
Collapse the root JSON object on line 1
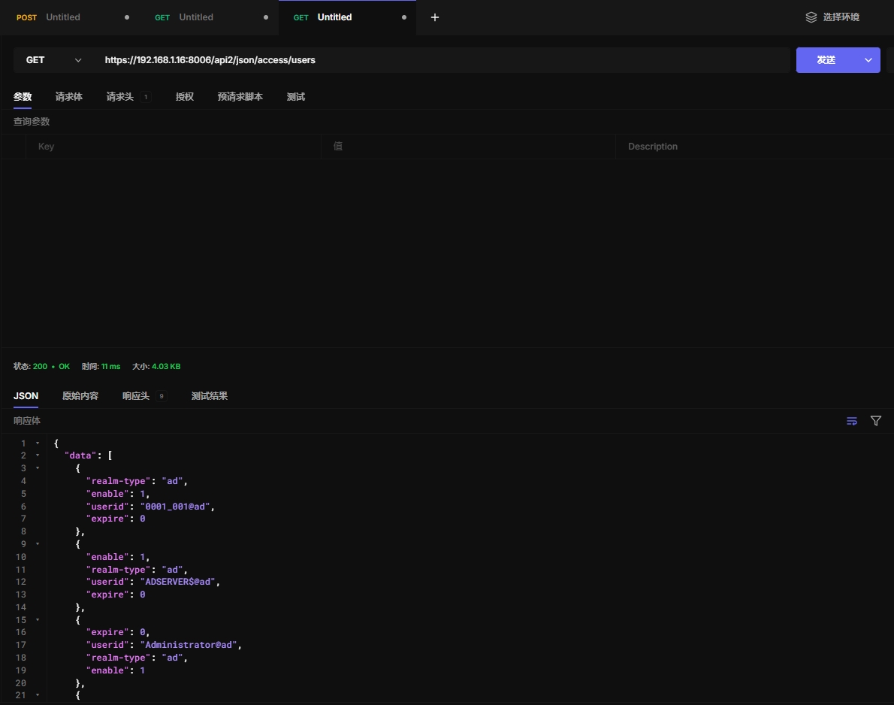38,443
